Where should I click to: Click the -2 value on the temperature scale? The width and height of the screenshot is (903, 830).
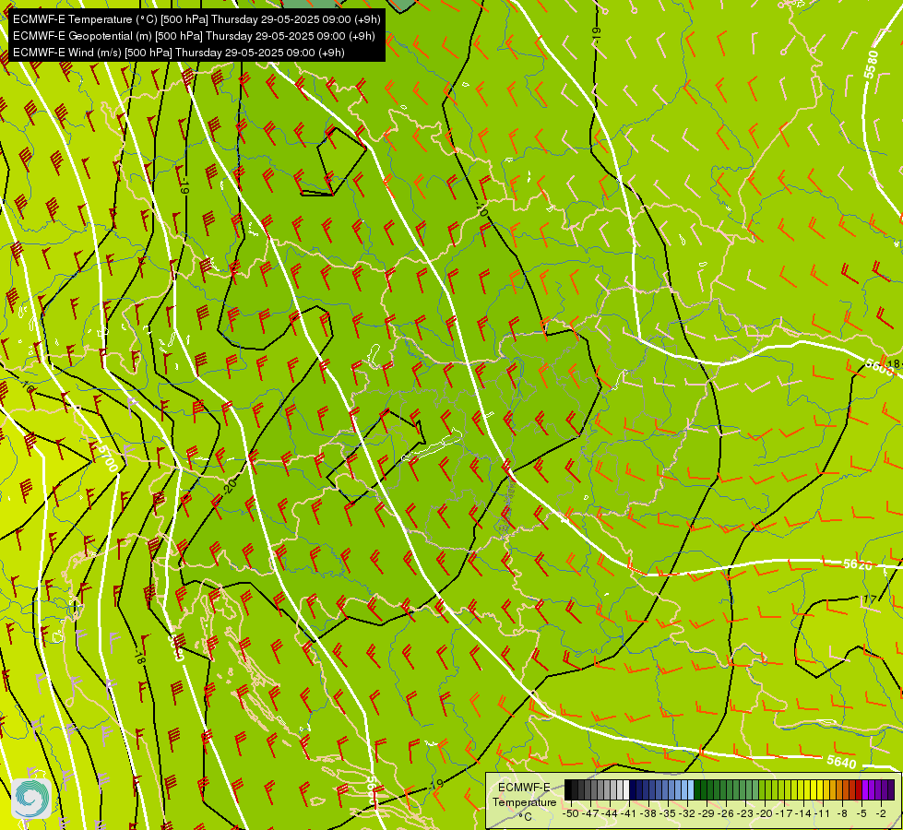click(x=881, y=814)
